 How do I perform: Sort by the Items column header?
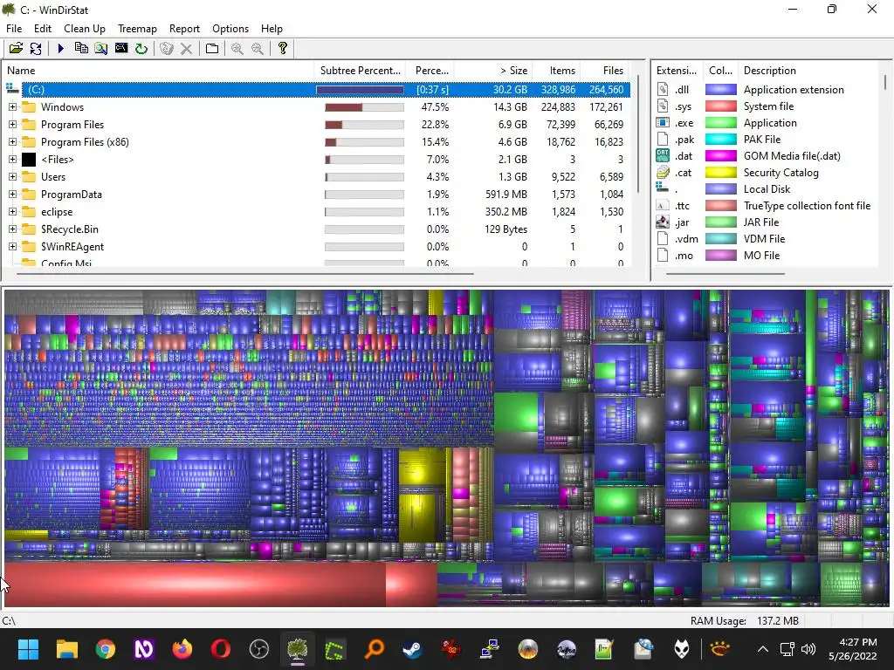556,71
